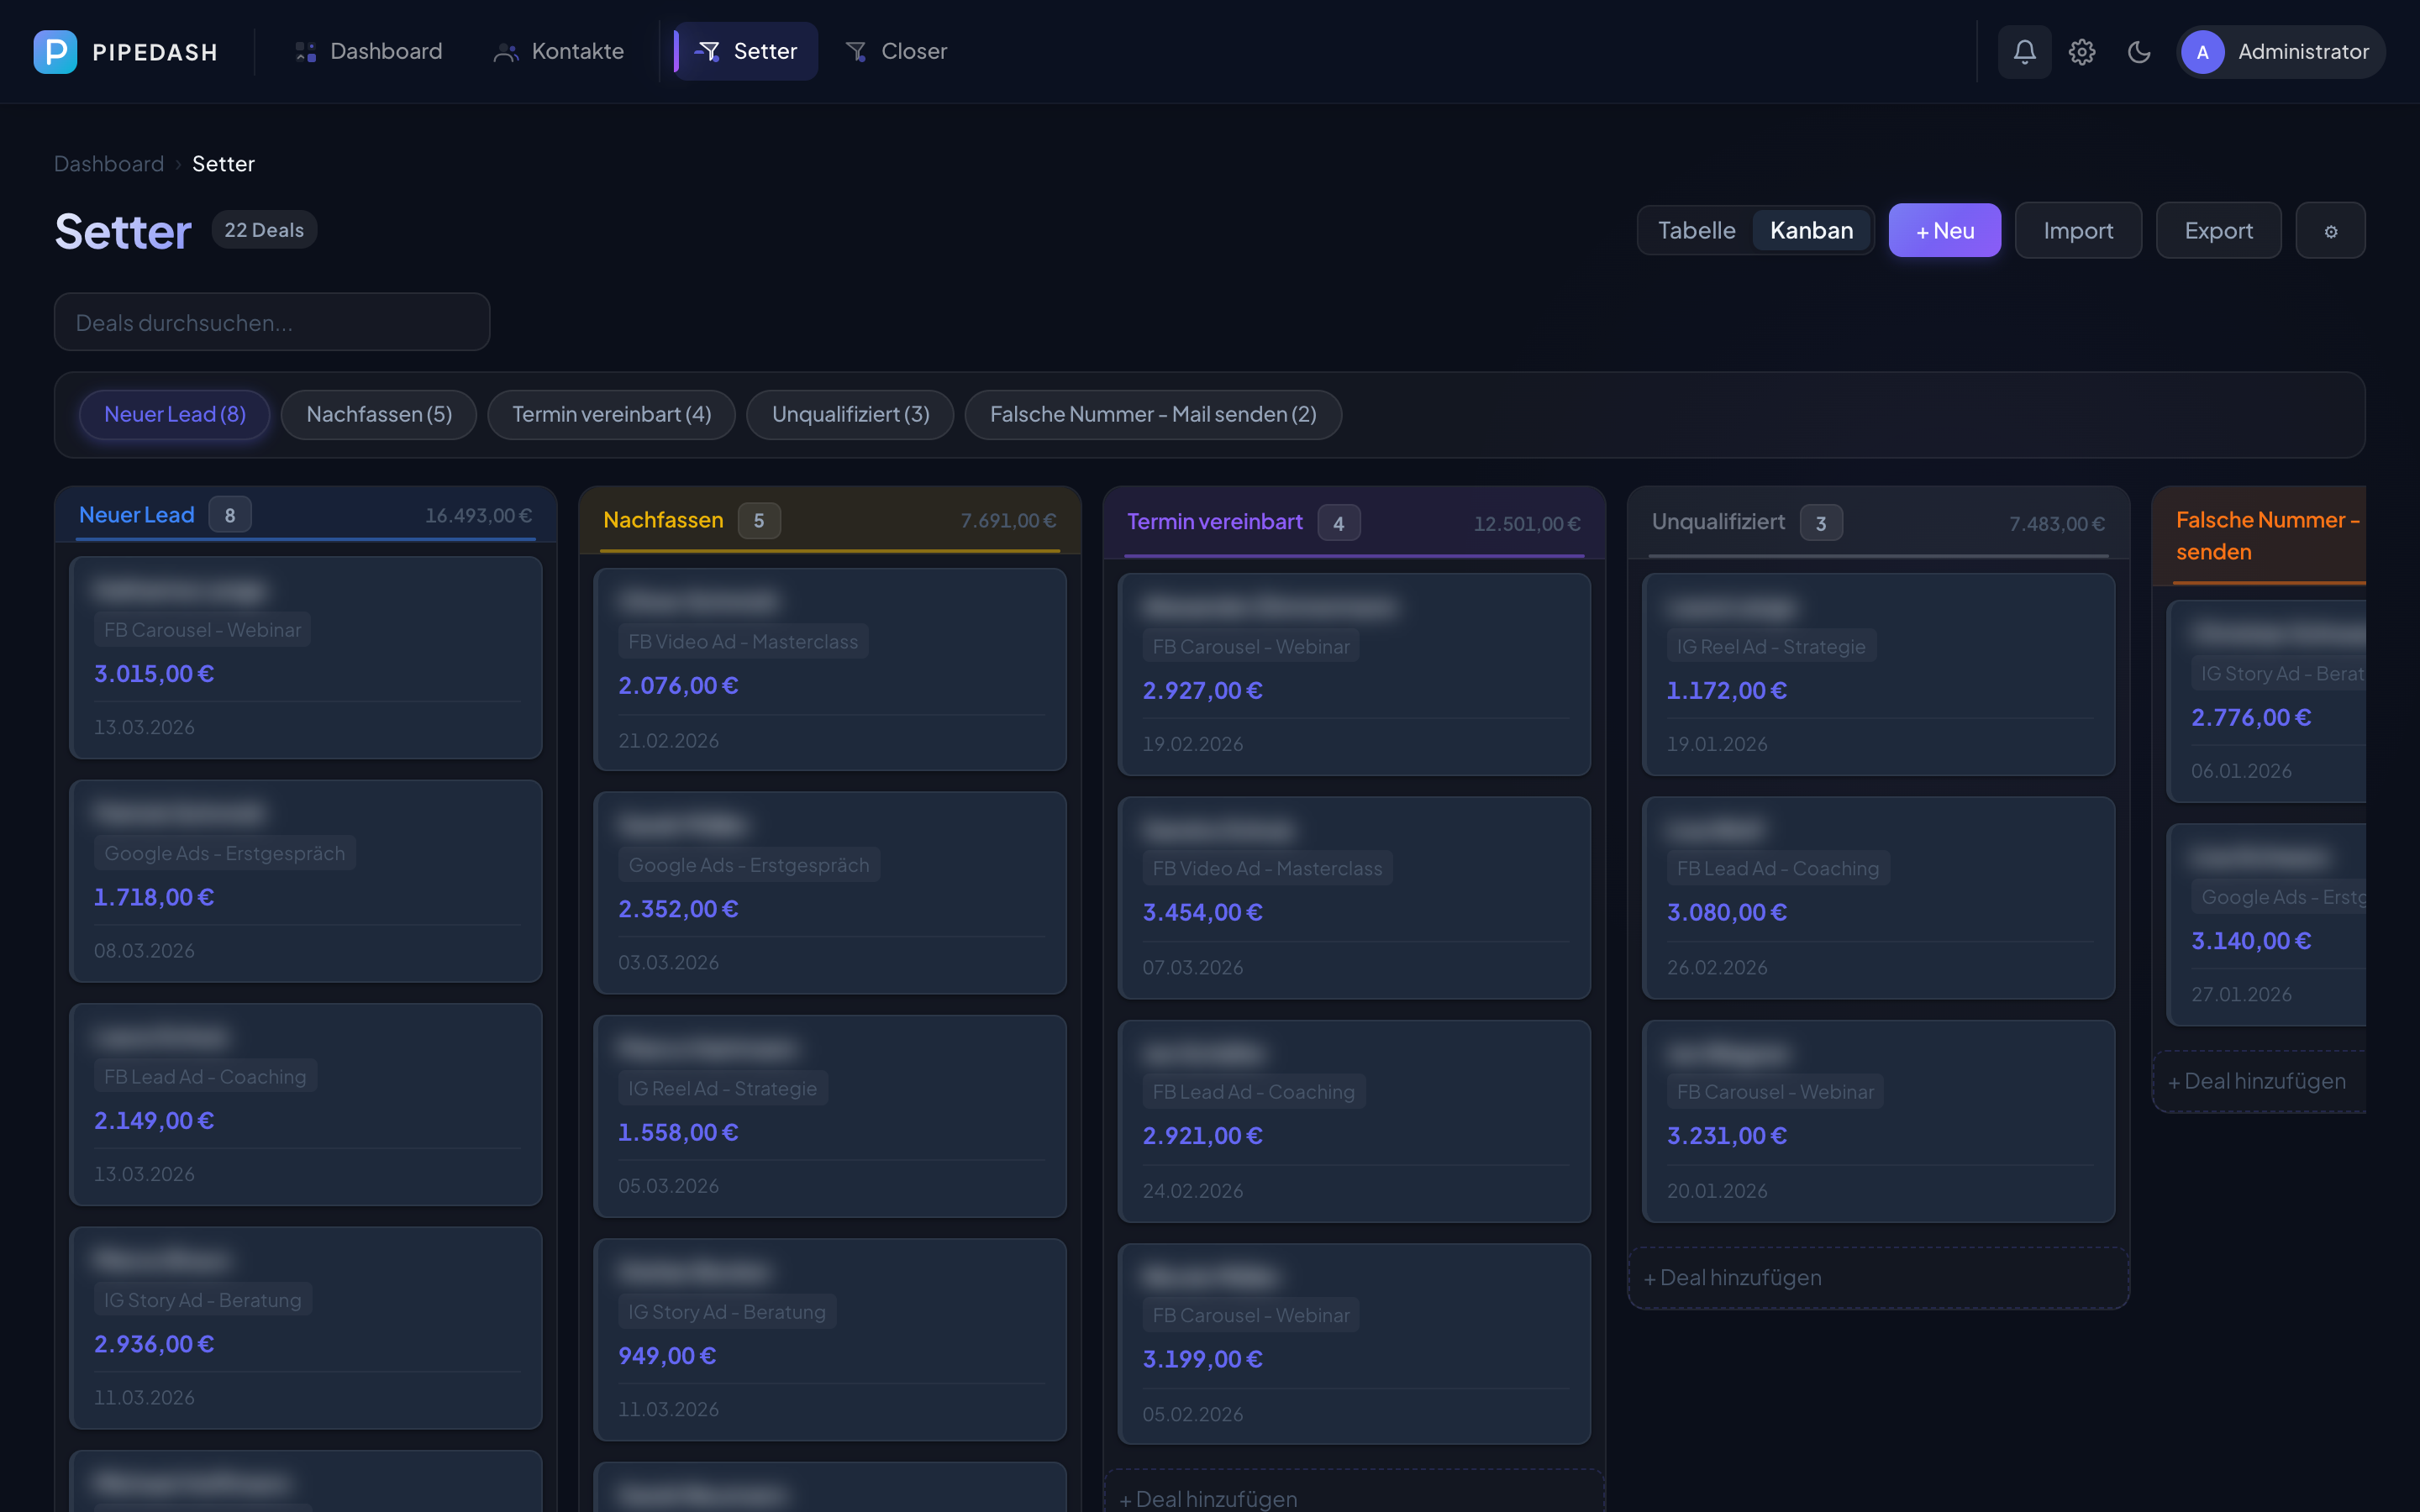Click the Export button
Viewport: 2420px width, 1512px height.
(x=2219, y=230)
